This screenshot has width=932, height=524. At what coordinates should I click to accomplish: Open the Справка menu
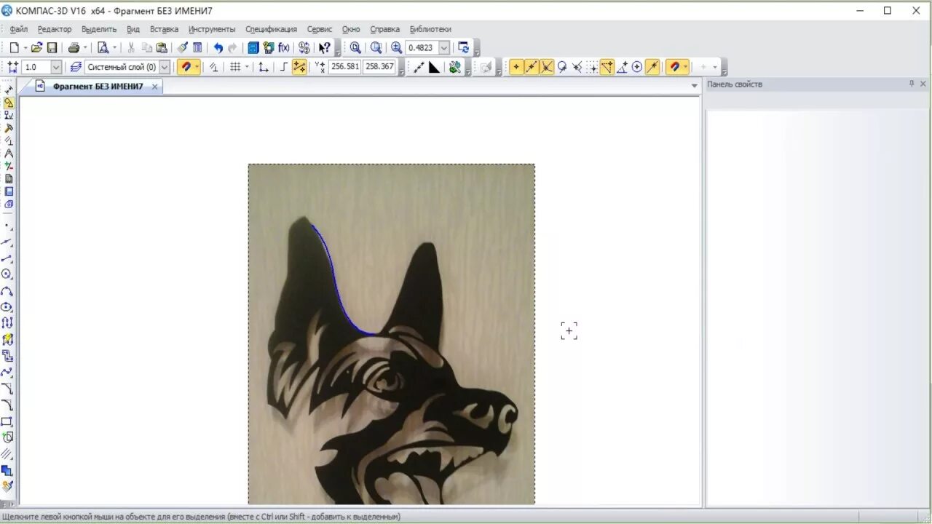click(x=384, y=29)
